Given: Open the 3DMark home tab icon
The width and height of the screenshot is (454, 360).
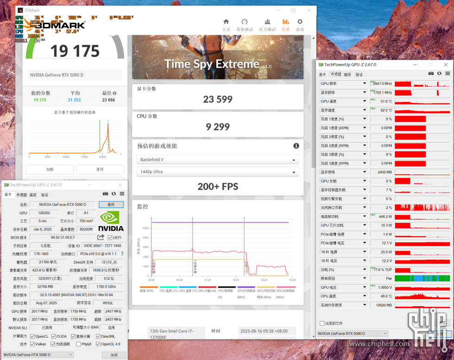Looking at the screenshot, I should pyautogui.click(x=226, y=22).
